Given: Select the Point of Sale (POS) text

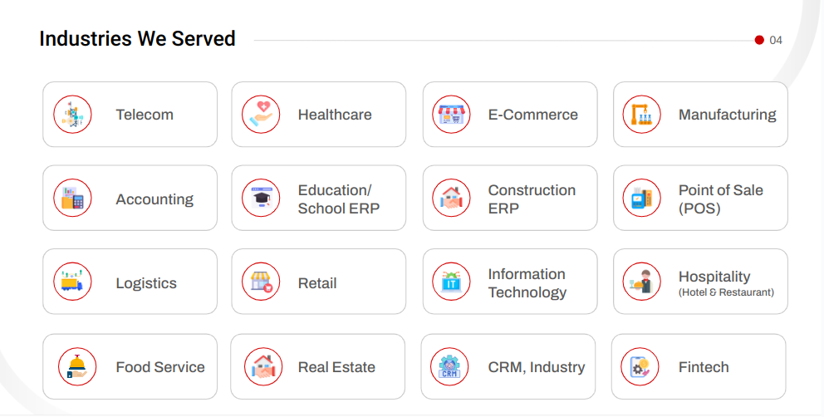Looking at the screenshot, I should pyautogui.click(x=720, y=199).
